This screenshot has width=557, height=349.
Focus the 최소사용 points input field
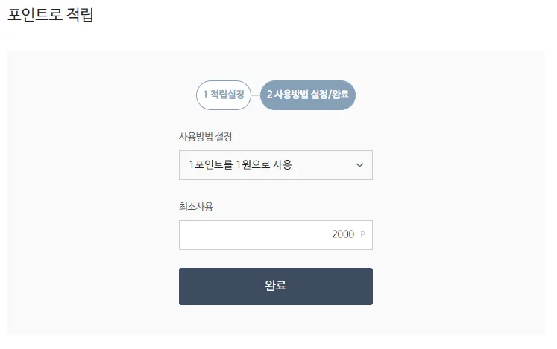[275, 235]
